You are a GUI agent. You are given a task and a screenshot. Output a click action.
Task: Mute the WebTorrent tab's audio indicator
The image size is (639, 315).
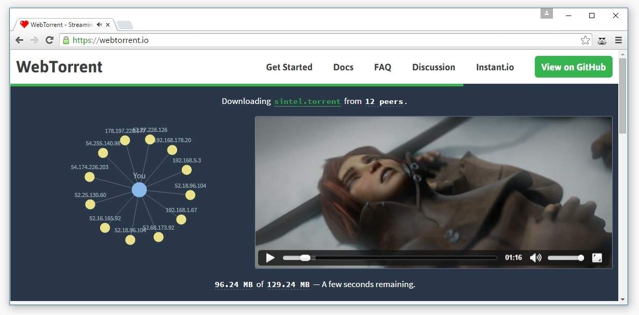(x=98, y=24)
